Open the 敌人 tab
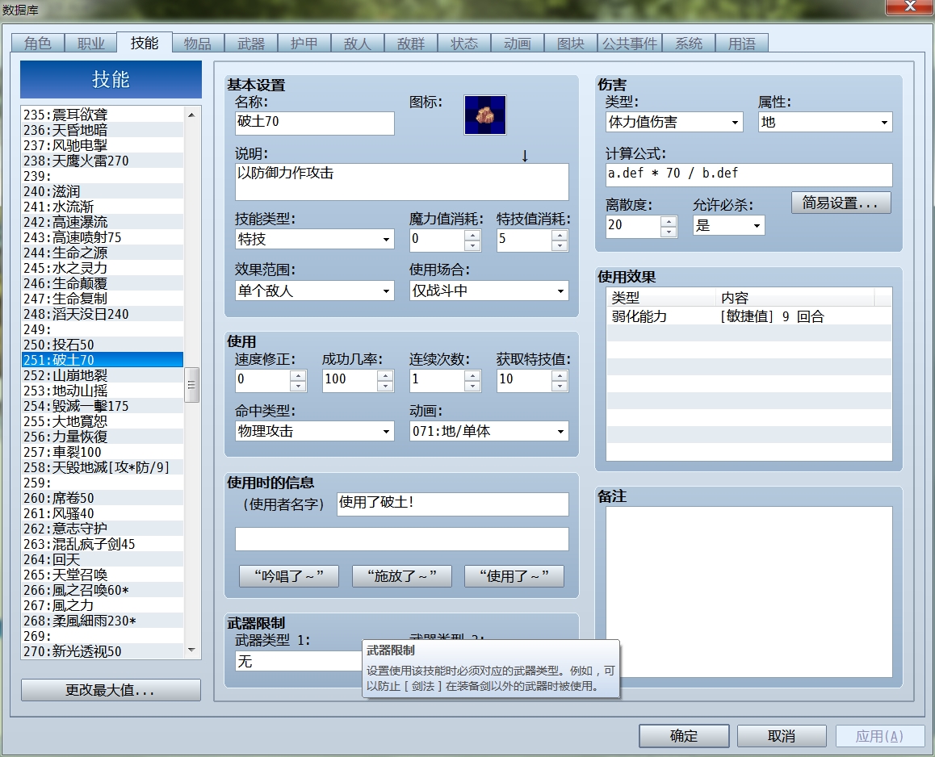The image size is (935, 757). pos(357,44)
